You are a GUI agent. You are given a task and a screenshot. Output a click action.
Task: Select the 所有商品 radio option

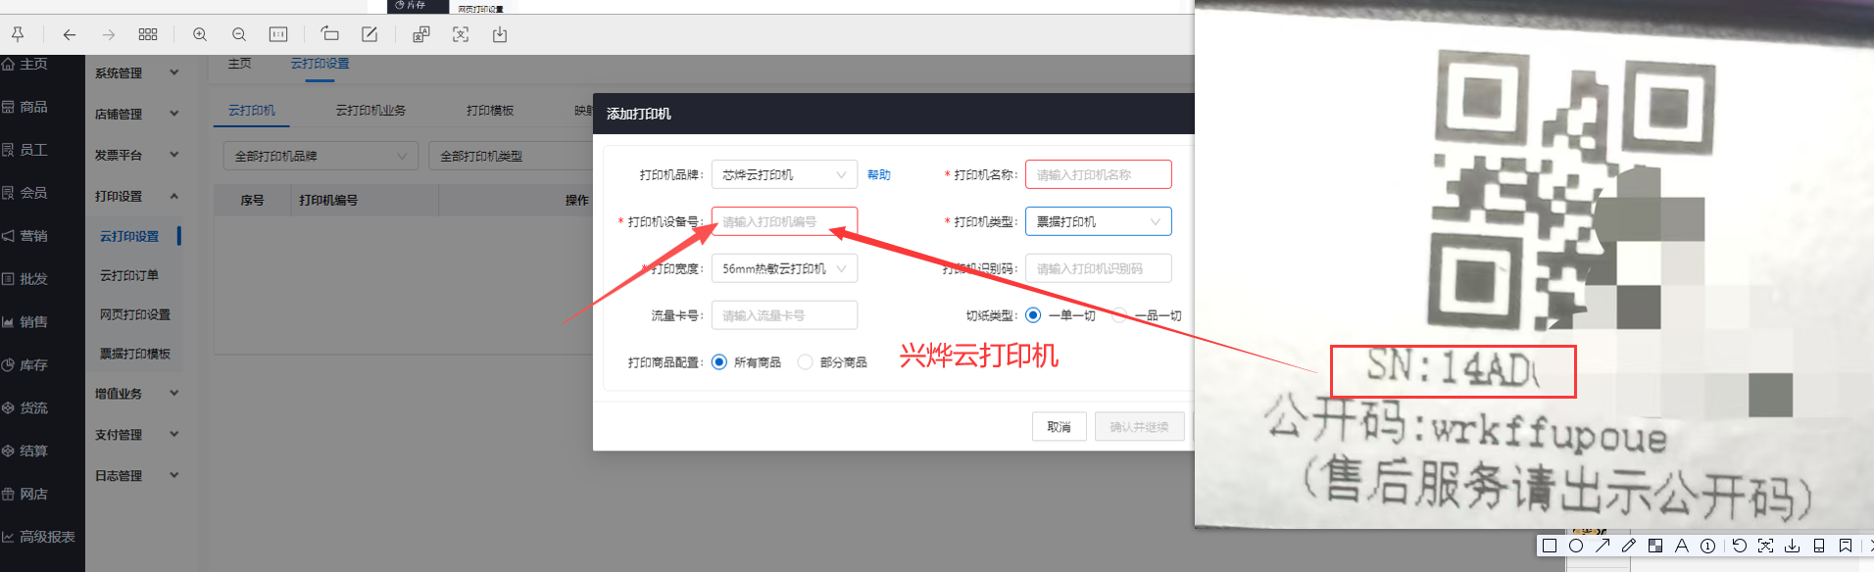(x=719, y=362)
